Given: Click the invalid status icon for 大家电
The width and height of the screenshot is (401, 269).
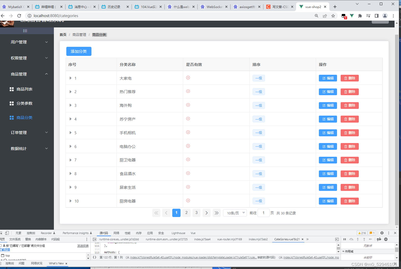Looking at the screenshot, I should click(x=188, y=78).
